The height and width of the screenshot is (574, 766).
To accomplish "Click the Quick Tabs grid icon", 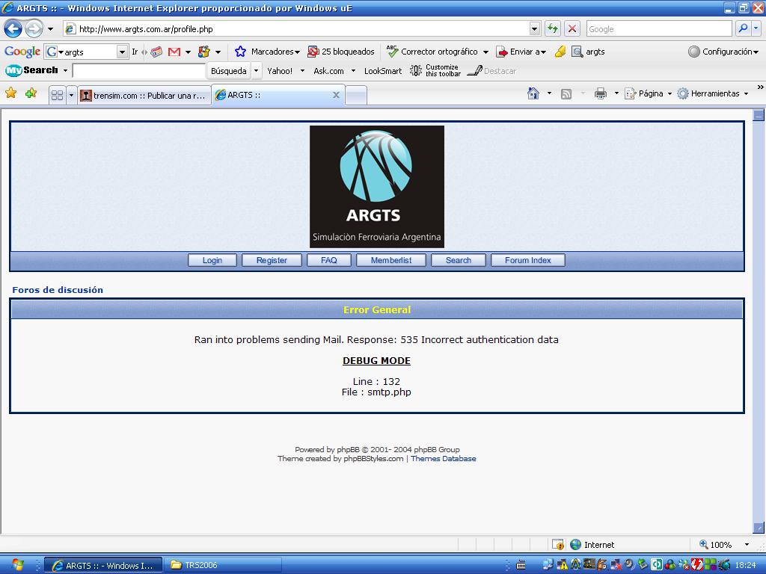I will (57, 95).
